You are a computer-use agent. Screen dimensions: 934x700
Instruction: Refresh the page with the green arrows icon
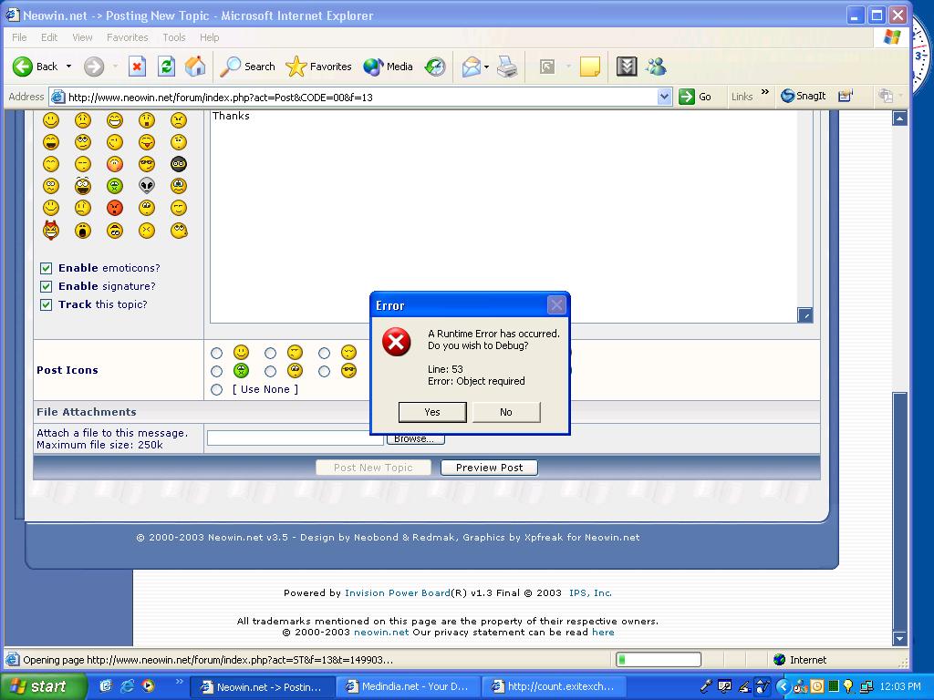pos(166,67)
